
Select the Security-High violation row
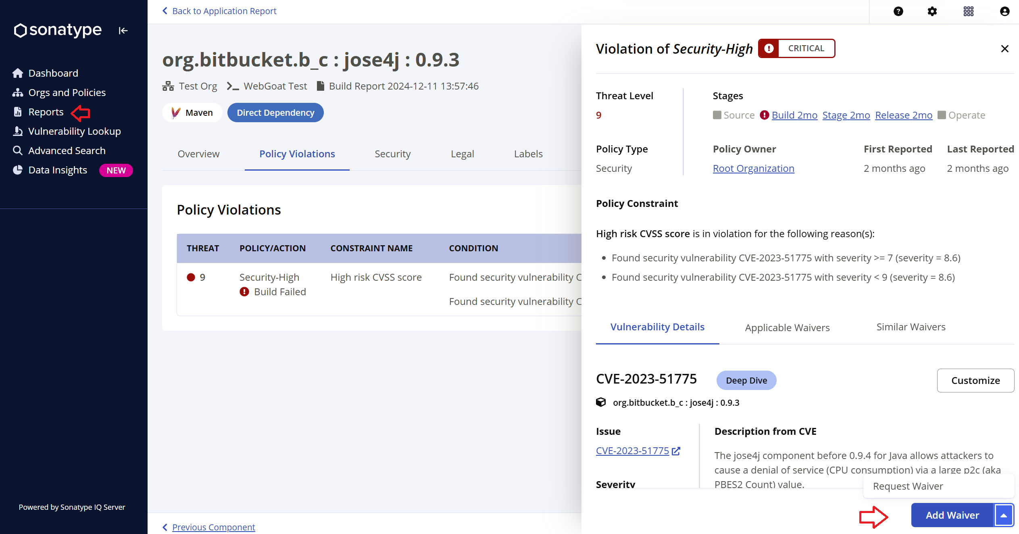click(379, 289)
